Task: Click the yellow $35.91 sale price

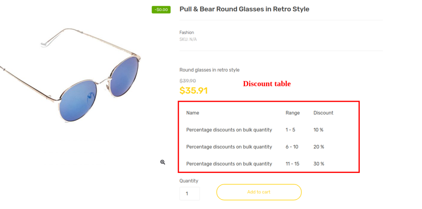Action: 193,90
